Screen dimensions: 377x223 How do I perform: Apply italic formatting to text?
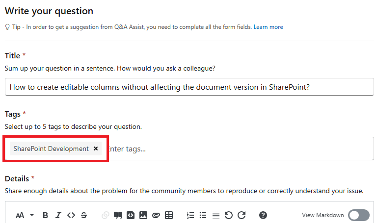coord(58,215)
